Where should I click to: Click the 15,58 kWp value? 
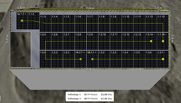pyautogui.click(x=106, y=94)
